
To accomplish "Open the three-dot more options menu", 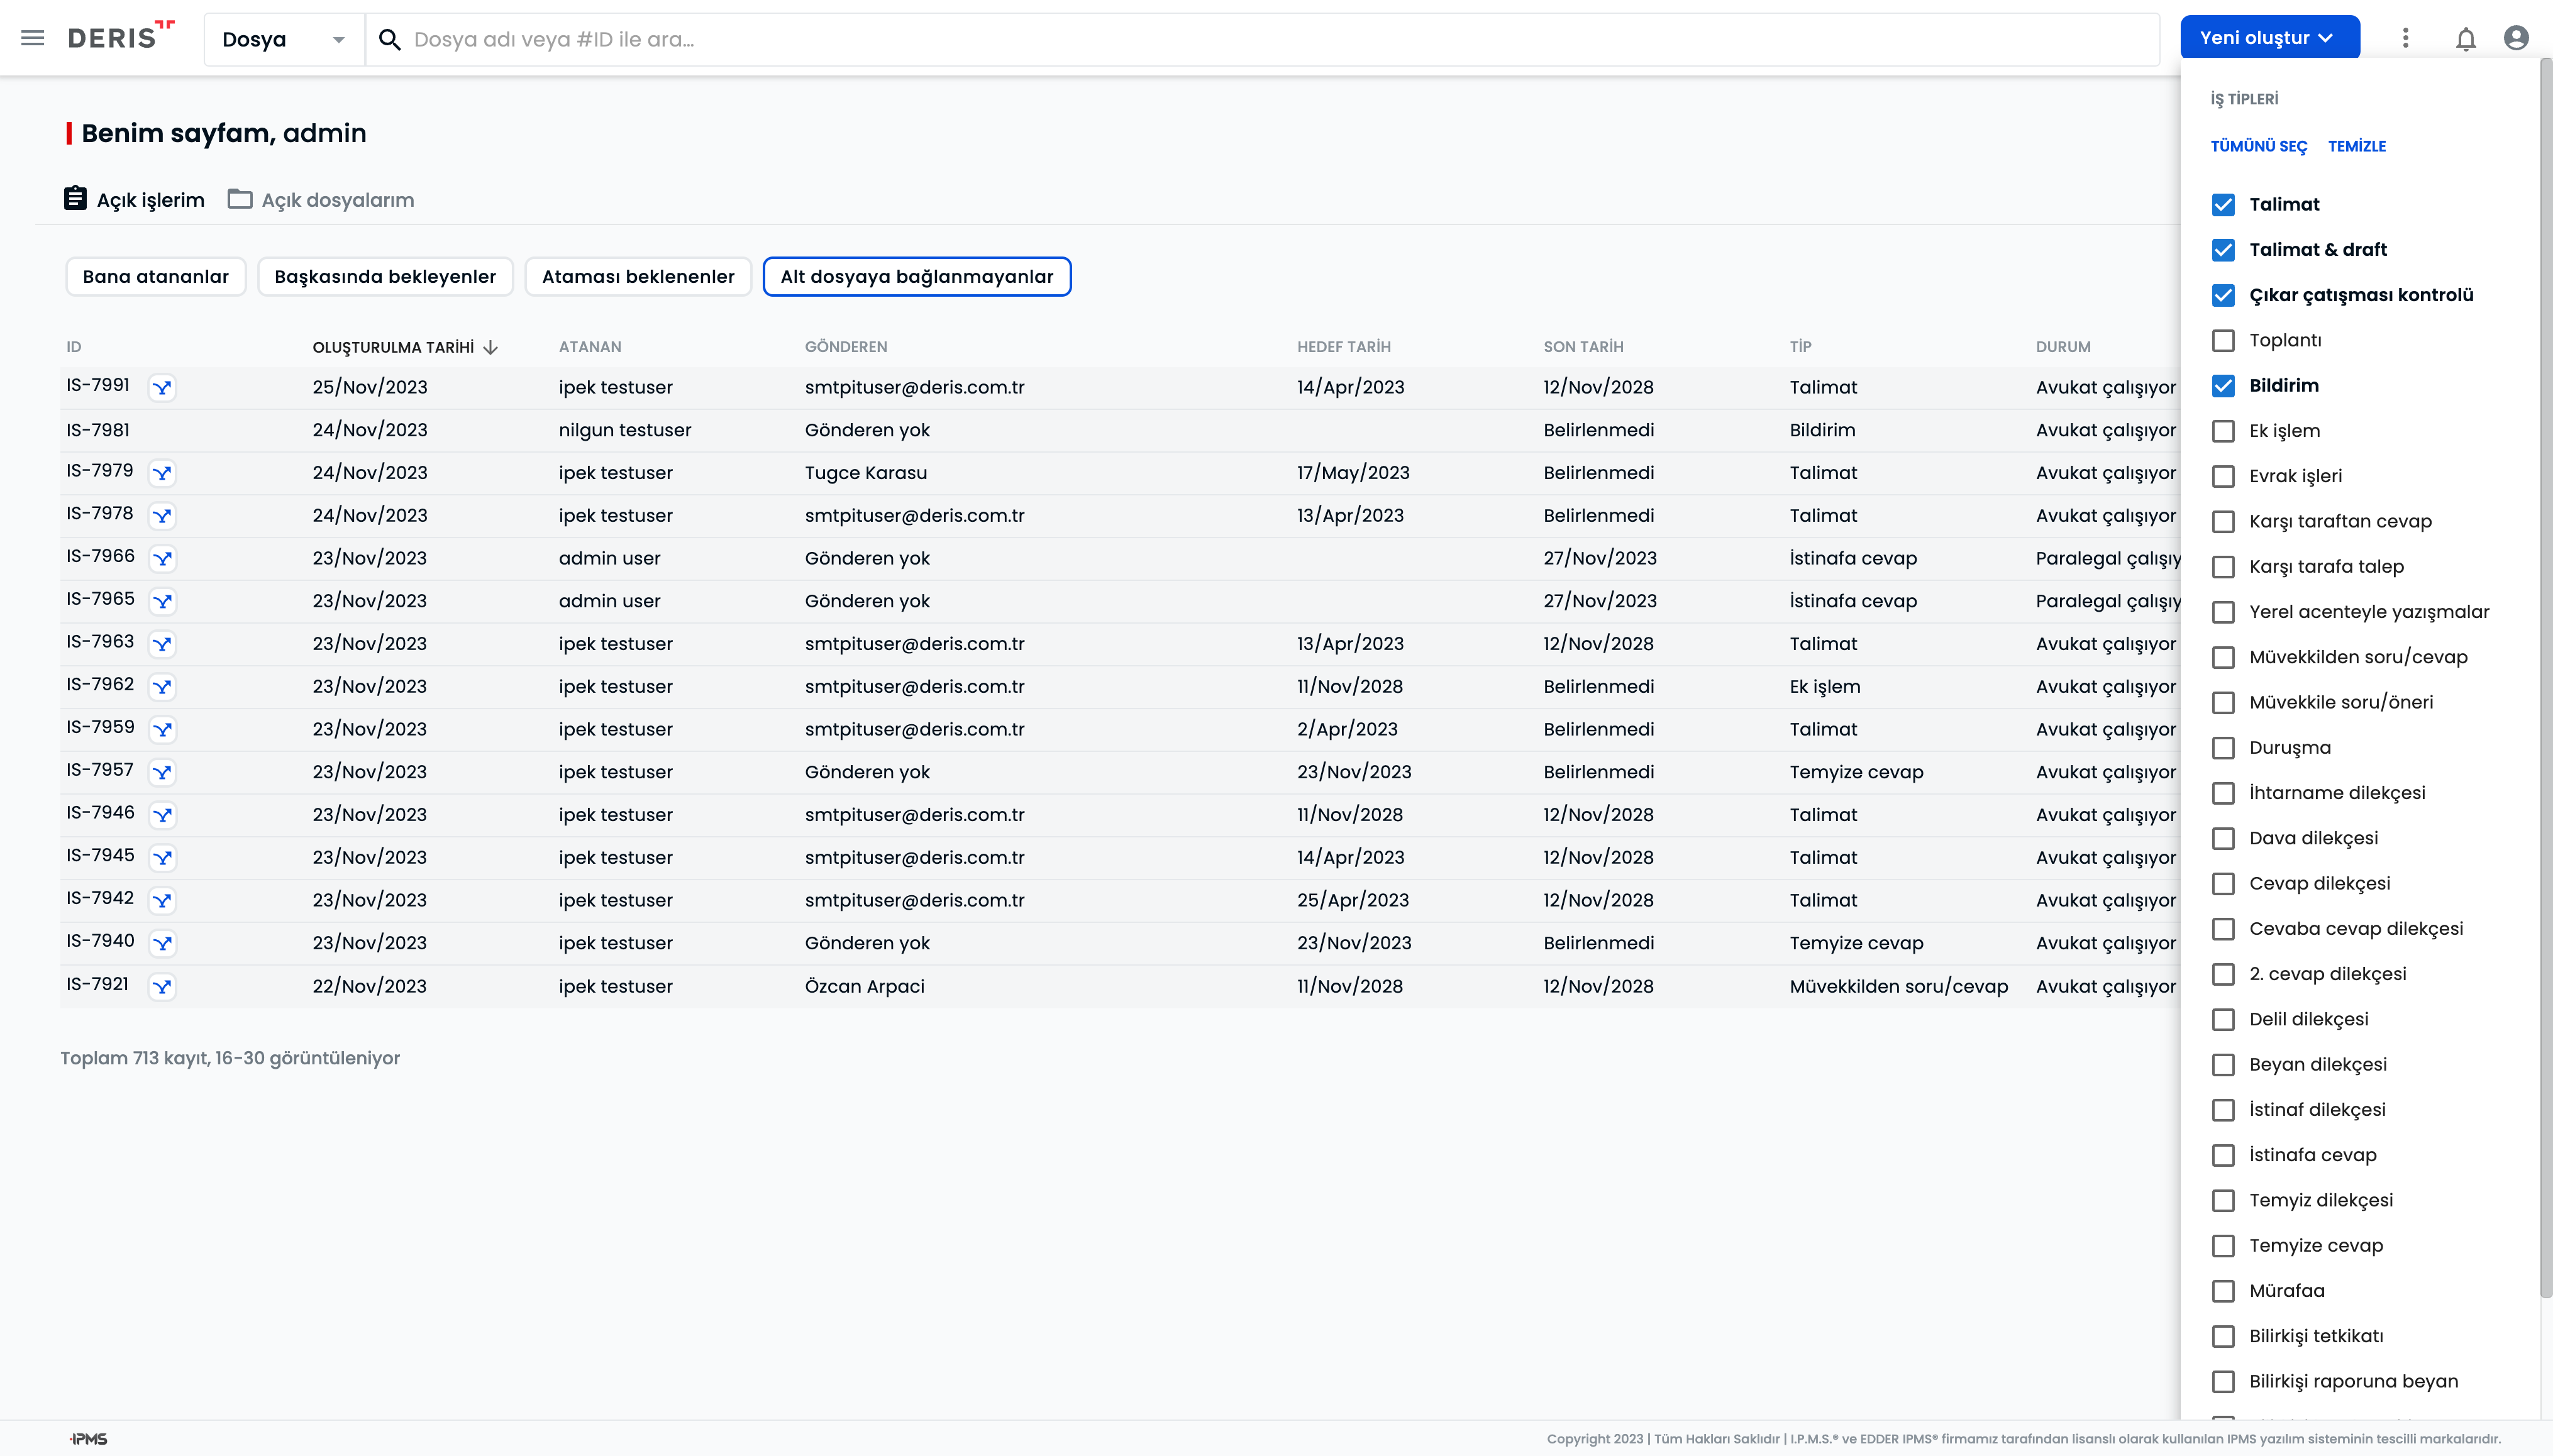I will coord(2405,38).
